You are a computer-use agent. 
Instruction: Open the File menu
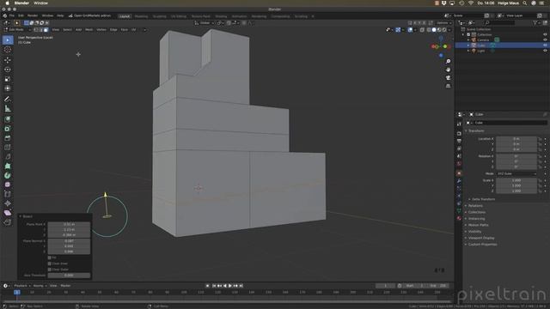pyautogui.click(x=11, y=15)
